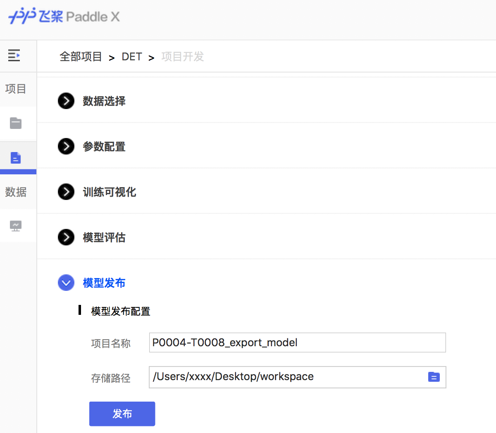This screenshot has height=433, width=496.
Task: Click the 模型发布 section title text
Action: (x=104, y=283)
